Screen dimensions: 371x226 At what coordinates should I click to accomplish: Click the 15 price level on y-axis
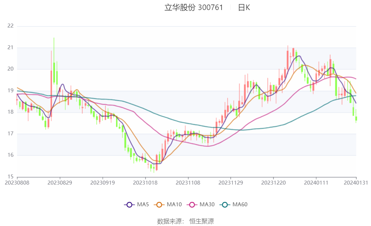(10, 177)
